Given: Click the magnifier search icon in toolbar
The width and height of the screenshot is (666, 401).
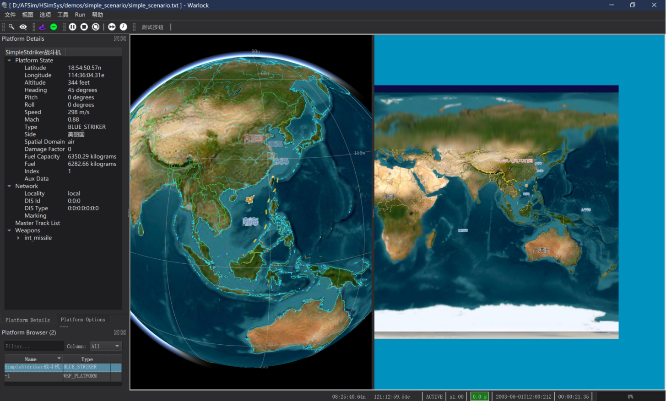Looking at the screenshot, I should (x=11, y=27).
